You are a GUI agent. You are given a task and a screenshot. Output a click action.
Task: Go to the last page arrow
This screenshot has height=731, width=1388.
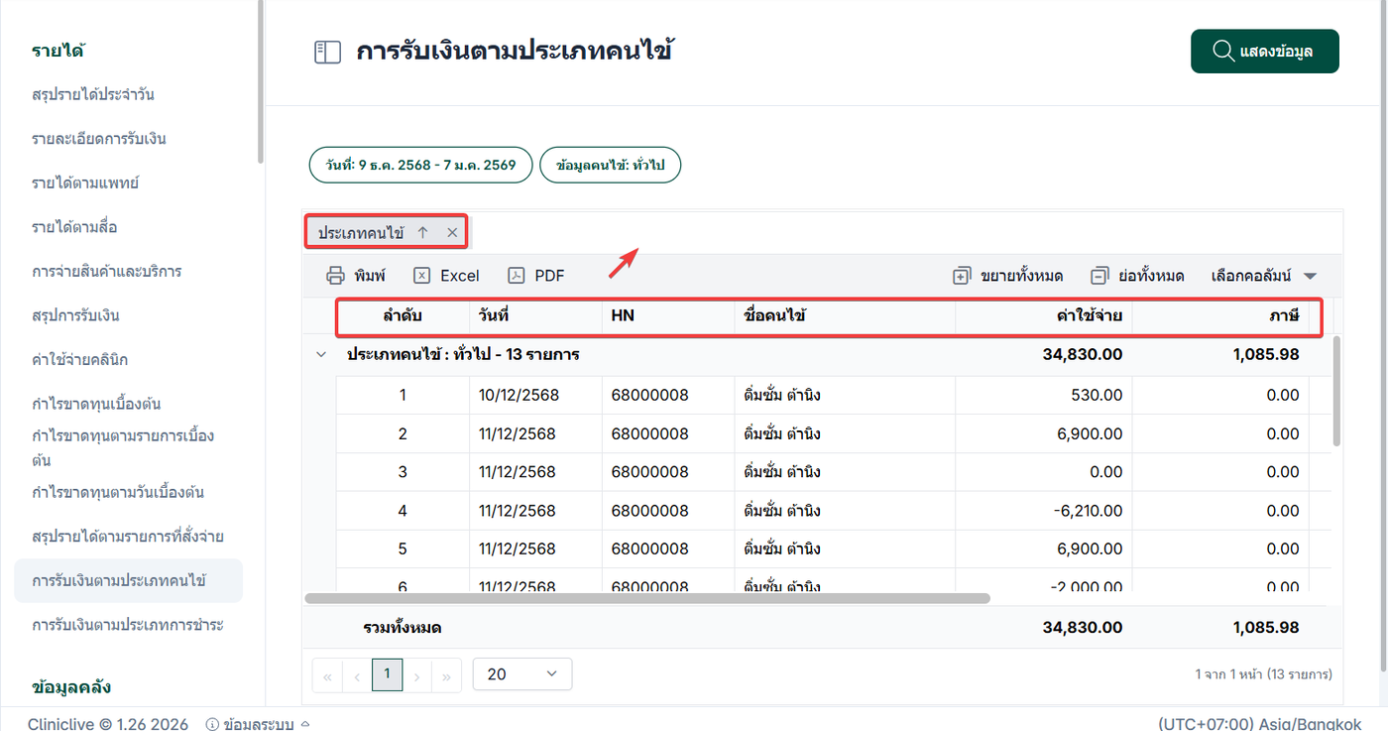pos(447,674)
